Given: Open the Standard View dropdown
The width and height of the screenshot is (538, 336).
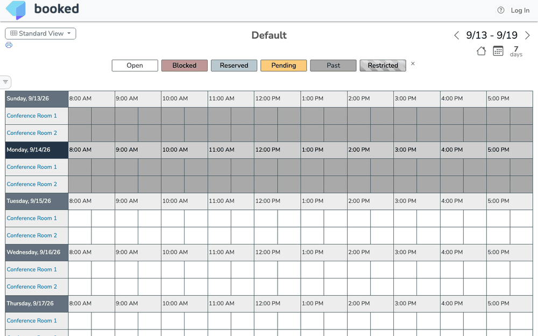Looking at the screenshot, I should tap(40, 33).
